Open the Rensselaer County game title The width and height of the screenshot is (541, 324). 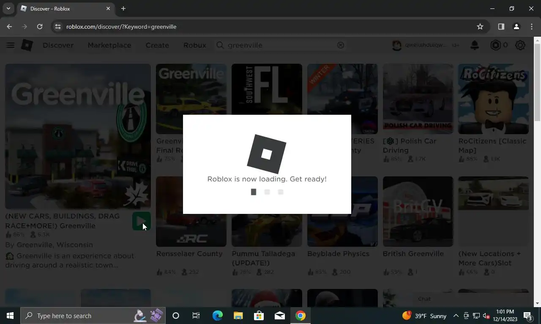(x=189, y=254)
